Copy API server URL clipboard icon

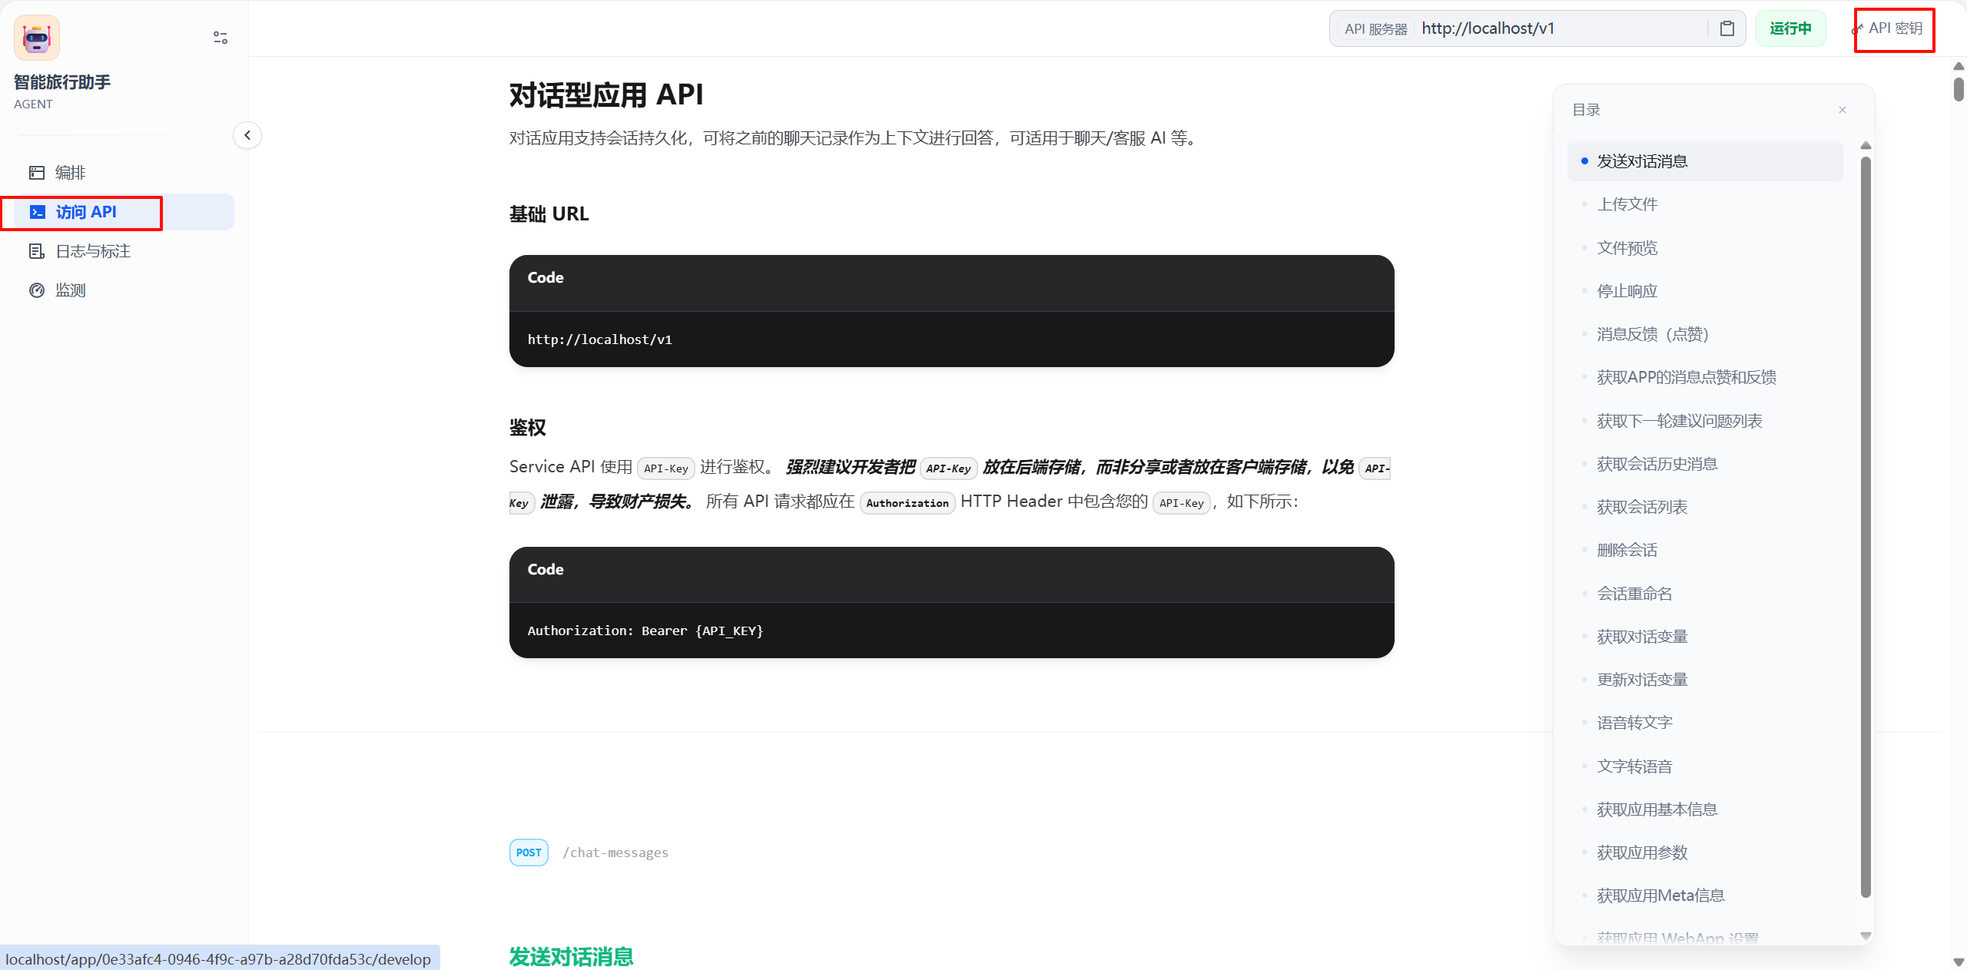click(x=1727, y=28)
